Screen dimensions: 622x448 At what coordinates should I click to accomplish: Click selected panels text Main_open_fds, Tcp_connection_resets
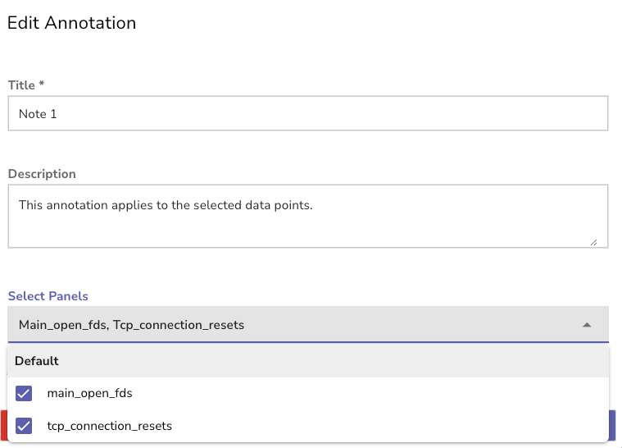pyautogui.click(x=131, y=325)
